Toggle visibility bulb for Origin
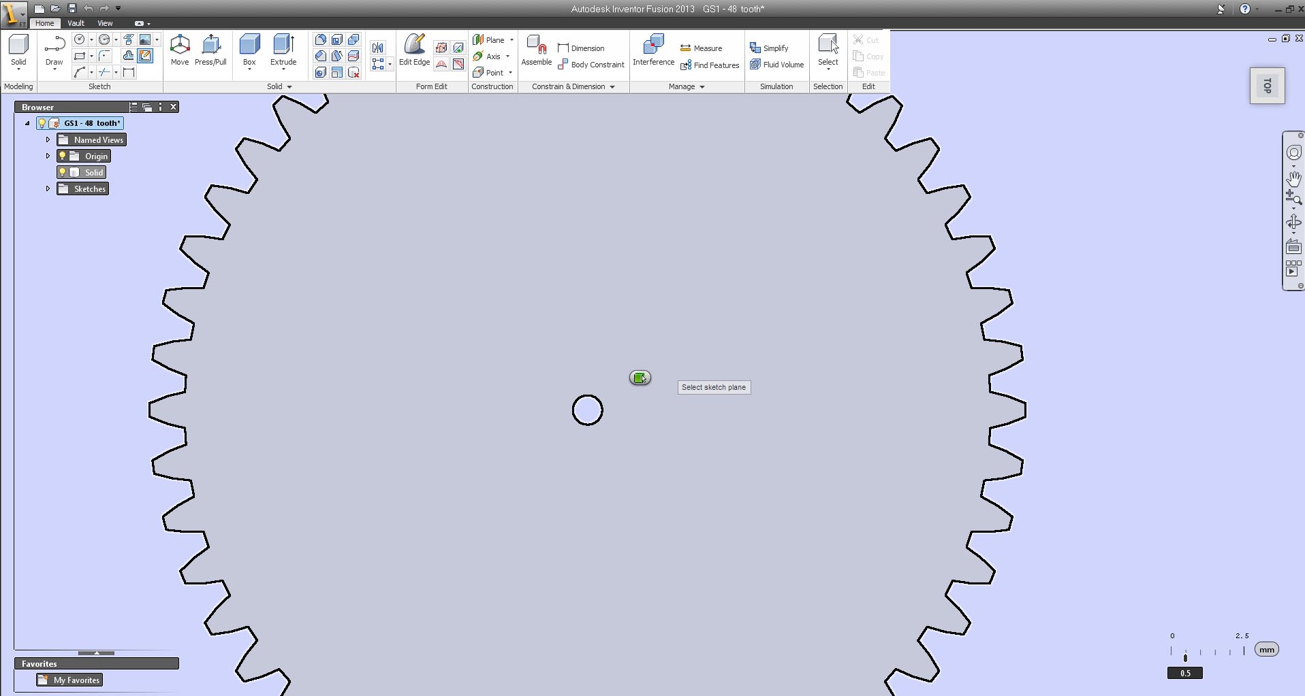 pos(62,156)
